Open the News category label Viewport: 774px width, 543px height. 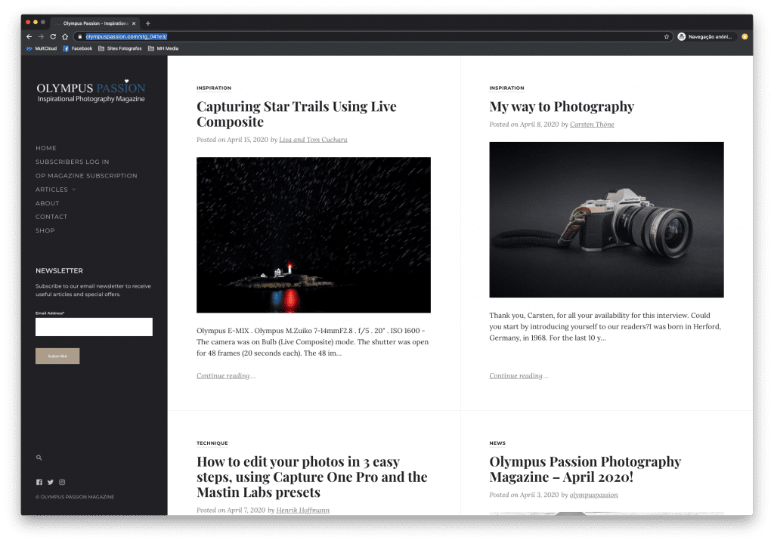pyautogui.click(x=497, y=443)
